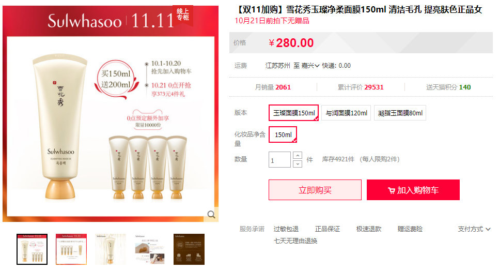Choose the 150ml net content option
The width and height of the screenshot is (499, 270).
point(283,134)
